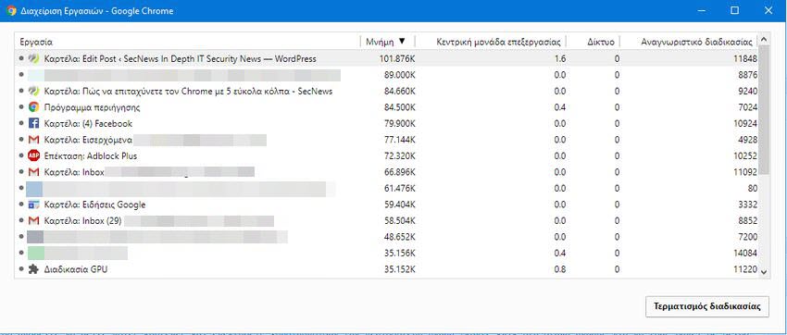Select the Καρτέλα: (4) Facebook task
This screenshot has width=787, height=335.
click(386, 123)
